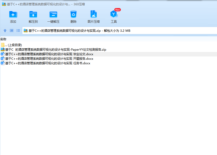Screen dimensions: 217x155
Task: Go up one level with the arrow icon
Action: (x=5, y=30)
